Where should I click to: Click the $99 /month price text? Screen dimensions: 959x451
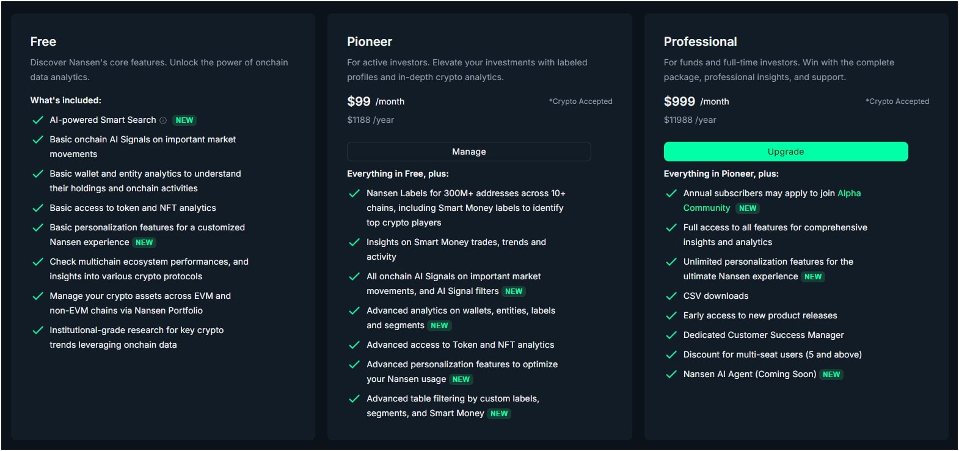point(376,101)
